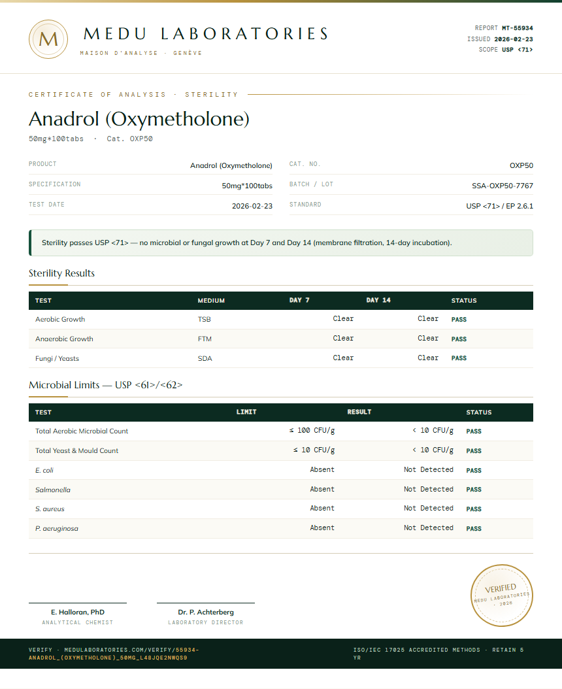Image resolution: width=562 pixels, height=689 pixels.
Task: Click the E. coli row label
Action: point(44,470)
